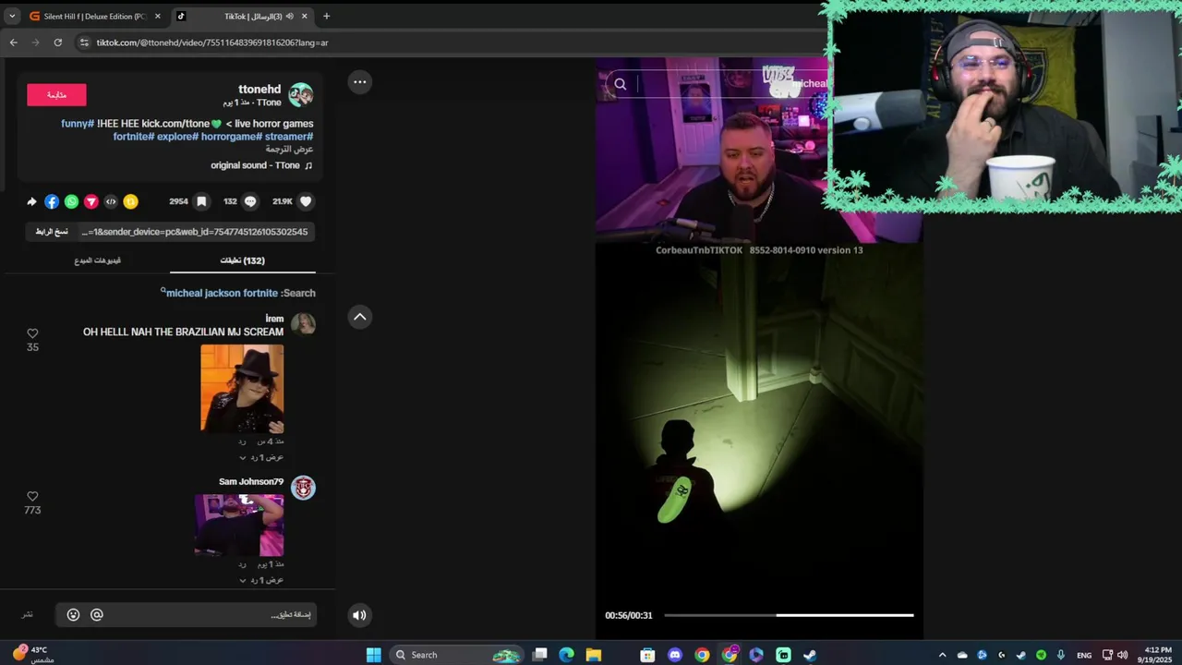Viewport: 1182px width, 665px height.
Task: Open Michael Jackson image in İrem's comment
Action: point(242,388)
